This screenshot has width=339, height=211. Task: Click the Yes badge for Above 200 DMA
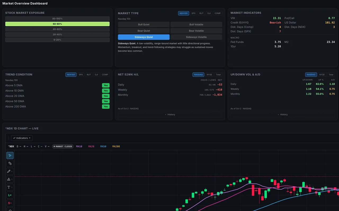[106, 107]
